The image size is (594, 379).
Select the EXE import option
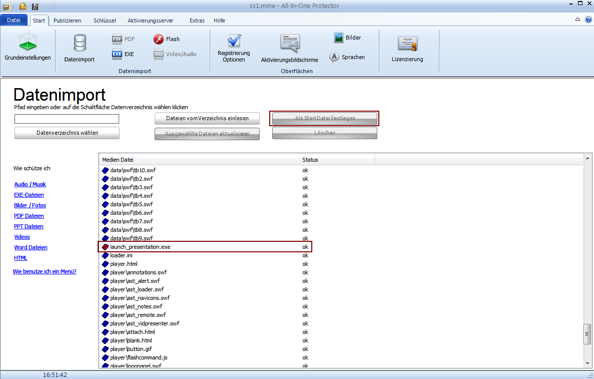tap(117, 54)
